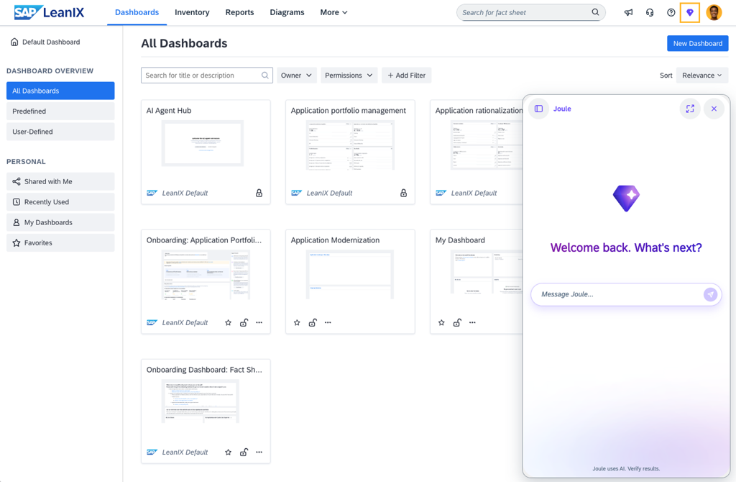Star the My Dashboard card

(x=441, y=323)
